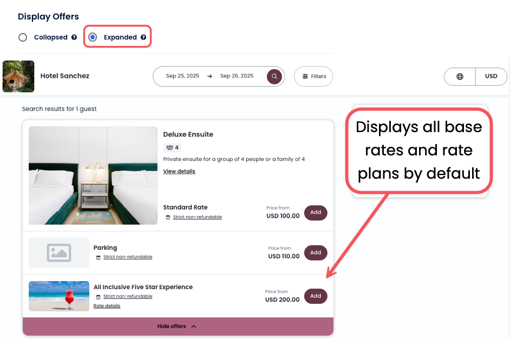This screenshot has width=510, height=339.
Task: Open Rate details link
Action: [107, 306]
